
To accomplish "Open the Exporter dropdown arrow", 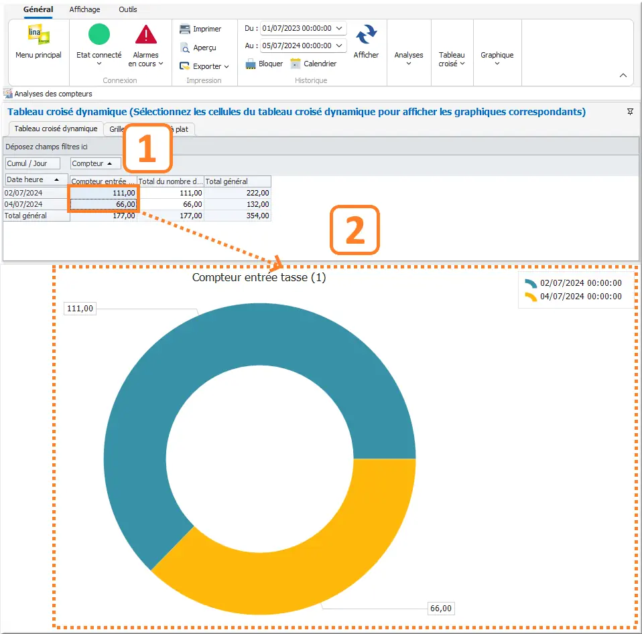I will (x=227, y=67).
